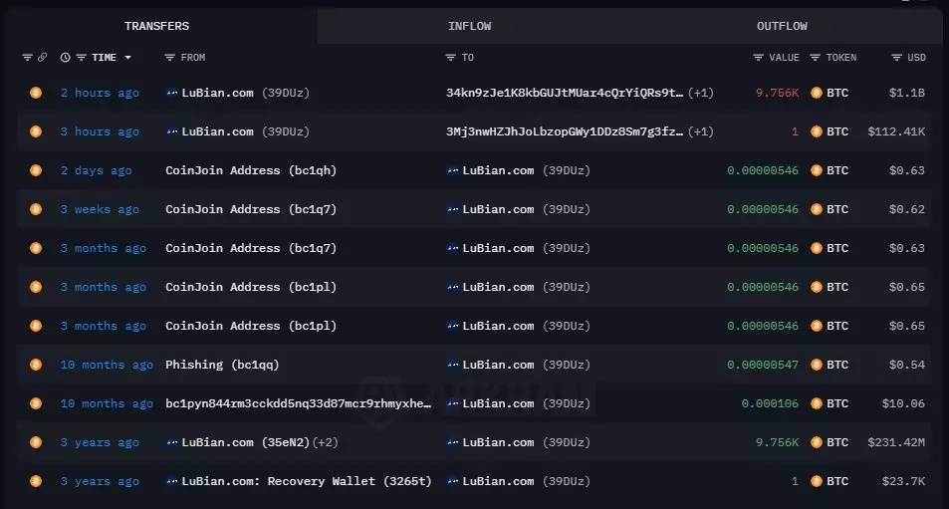Open the OUTFLOW tab
949x509 pixels.
[x=782, y=26]
